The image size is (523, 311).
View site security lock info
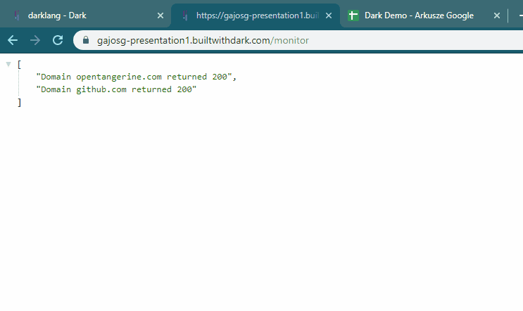(86, 40)
